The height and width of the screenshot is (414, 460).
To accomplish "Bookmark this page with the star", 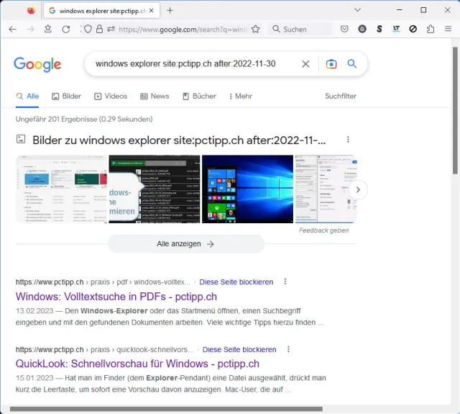I will click(256, 29).
